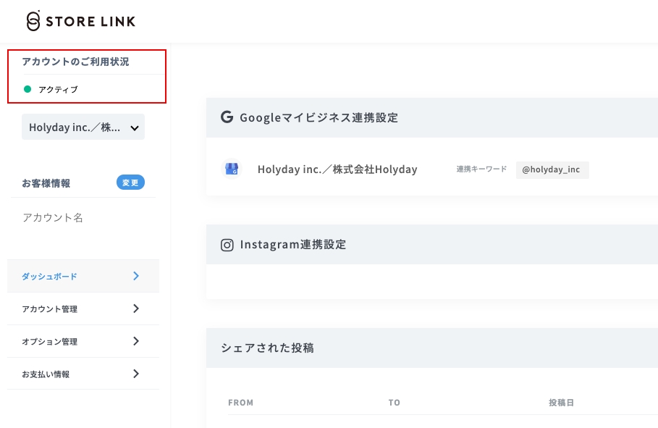The width and height of the screenshot is (658, 428).
Task: Click the arrow icon beside ダッシュボード
Action: [x=135, y=276]
